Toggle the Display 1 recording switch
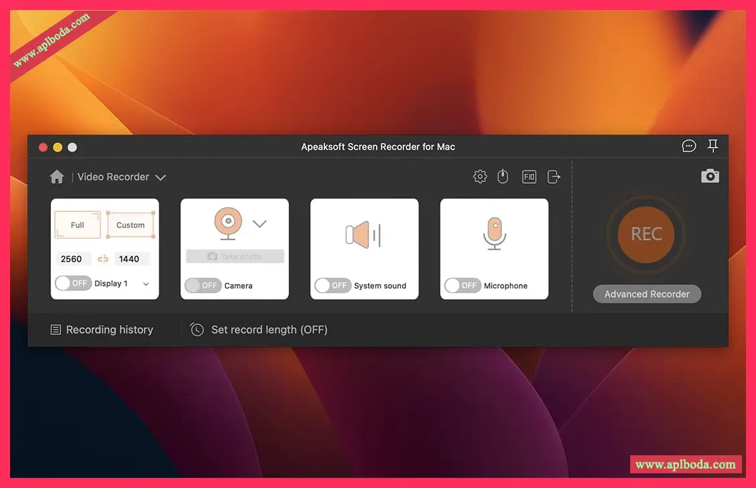The width and height of the screenshot is (756, 488). tap(73, 283)
